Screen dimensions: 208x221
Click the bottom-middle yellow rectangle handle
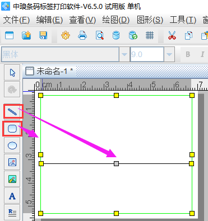click(x=116, y=213)
